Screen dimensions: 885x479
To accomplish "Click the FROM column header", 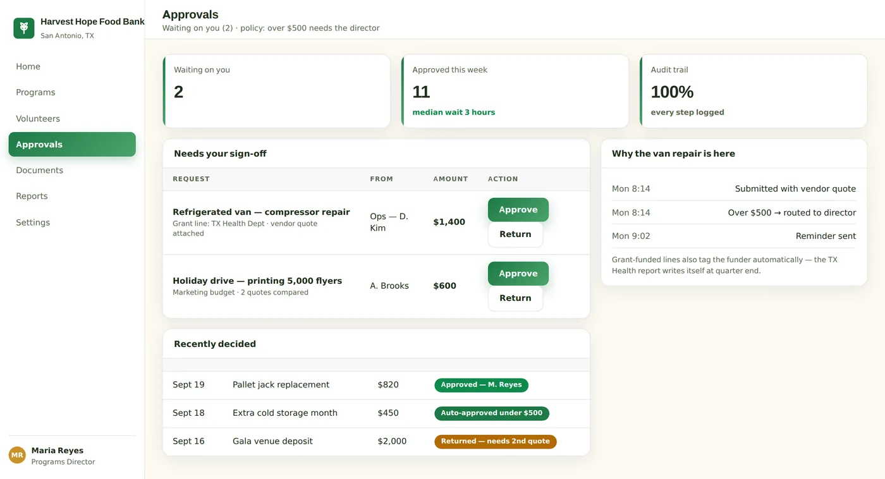I will [x=382, y=179].
